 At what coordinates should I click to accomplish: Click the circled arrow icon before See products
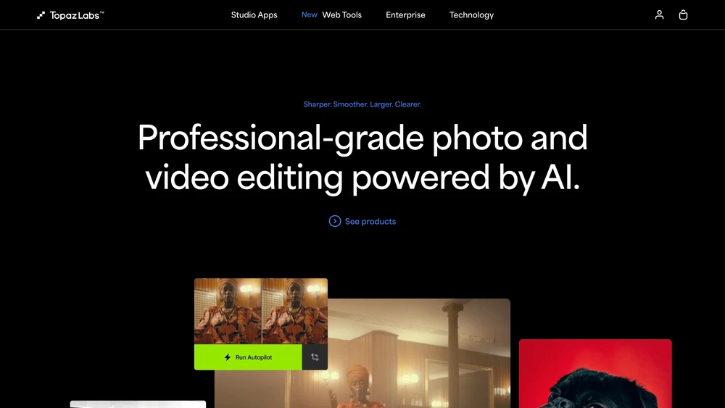point(335,221)
